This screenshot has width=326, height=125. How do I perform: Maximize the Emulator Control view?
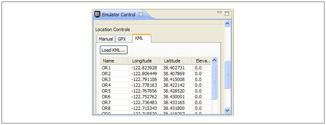227,14
